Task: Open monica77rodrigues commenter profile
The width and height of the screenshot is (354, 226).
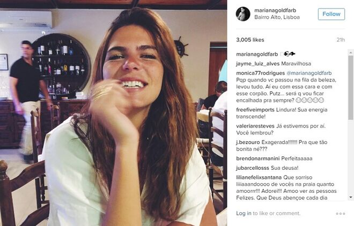Action: [x=261, y=73]
